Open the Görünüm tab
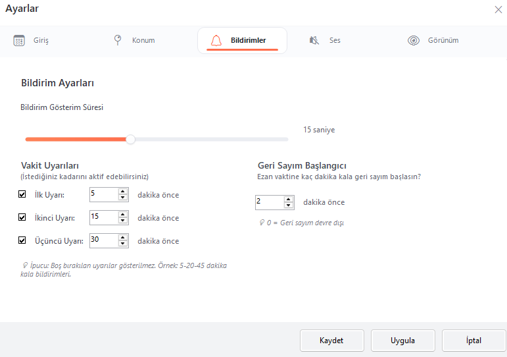 [x=441, y=40]
